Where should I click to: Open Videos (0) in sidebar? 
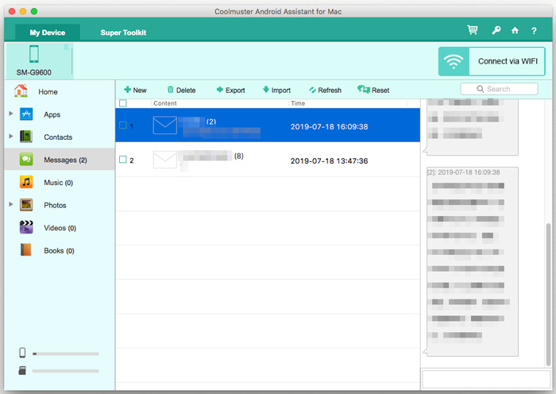point(60,228)
